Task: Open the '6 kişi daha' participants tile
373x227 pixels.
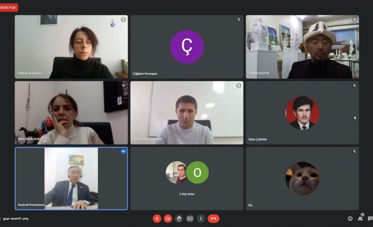Action: point(187,179)
